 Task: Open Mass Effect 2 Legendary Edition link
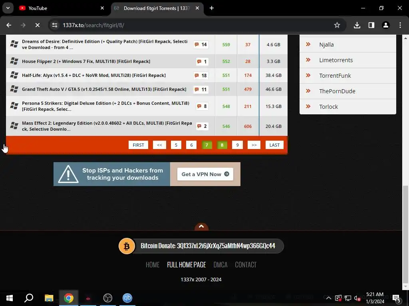107,126
